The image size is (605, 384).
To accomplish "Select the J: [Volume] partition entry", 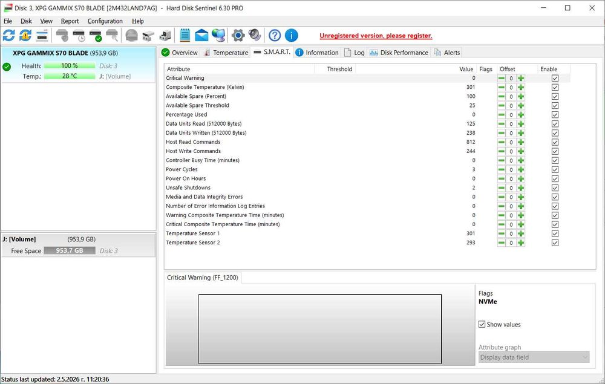I will coord(78,245).
